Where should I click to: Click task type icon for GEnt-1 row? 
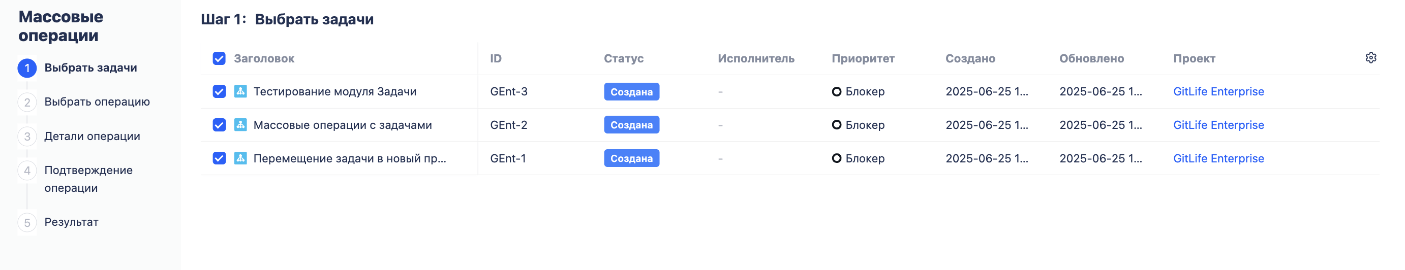point(240,158)
